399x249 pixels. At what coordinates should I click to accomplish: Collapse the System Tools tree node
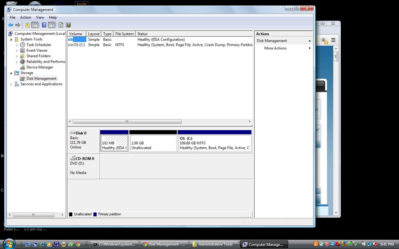click(x=11, y=40)
